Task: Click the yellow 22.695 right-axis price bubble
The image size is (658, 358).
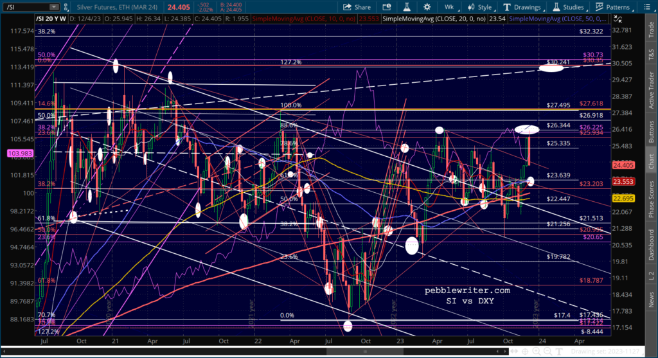Action: point(623,199)
